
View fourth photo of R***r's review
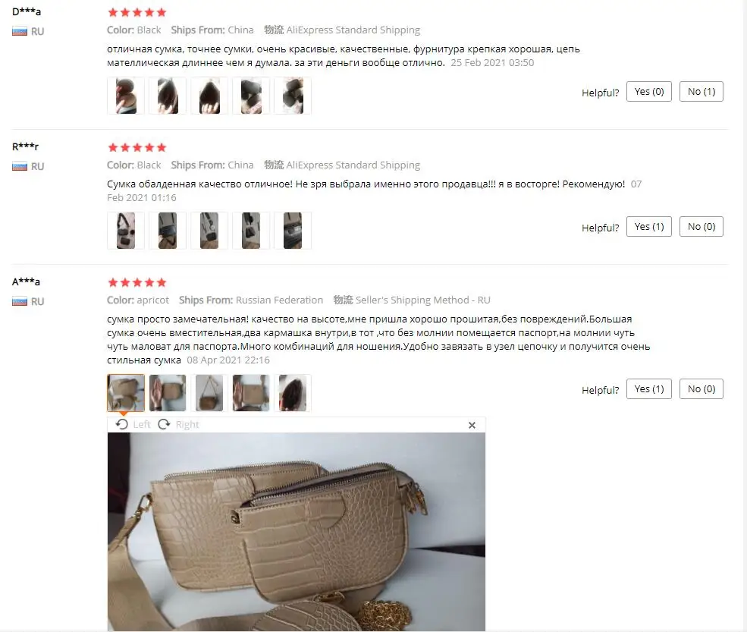pyautogui.click(x=250, y=231)
